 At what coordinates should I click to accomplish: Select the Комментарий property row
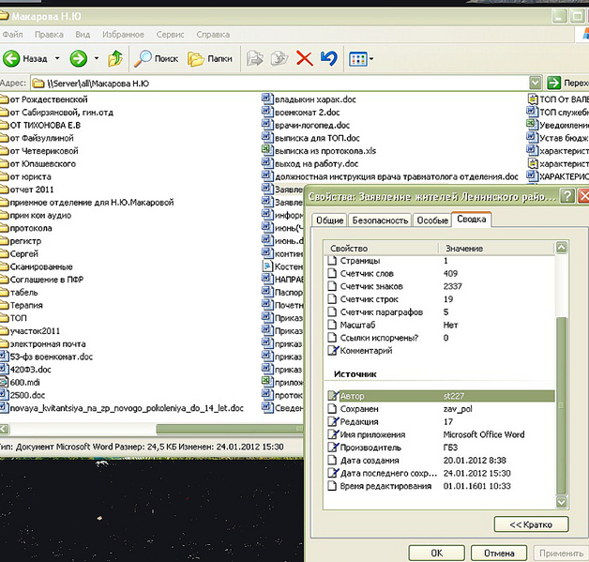441,351
